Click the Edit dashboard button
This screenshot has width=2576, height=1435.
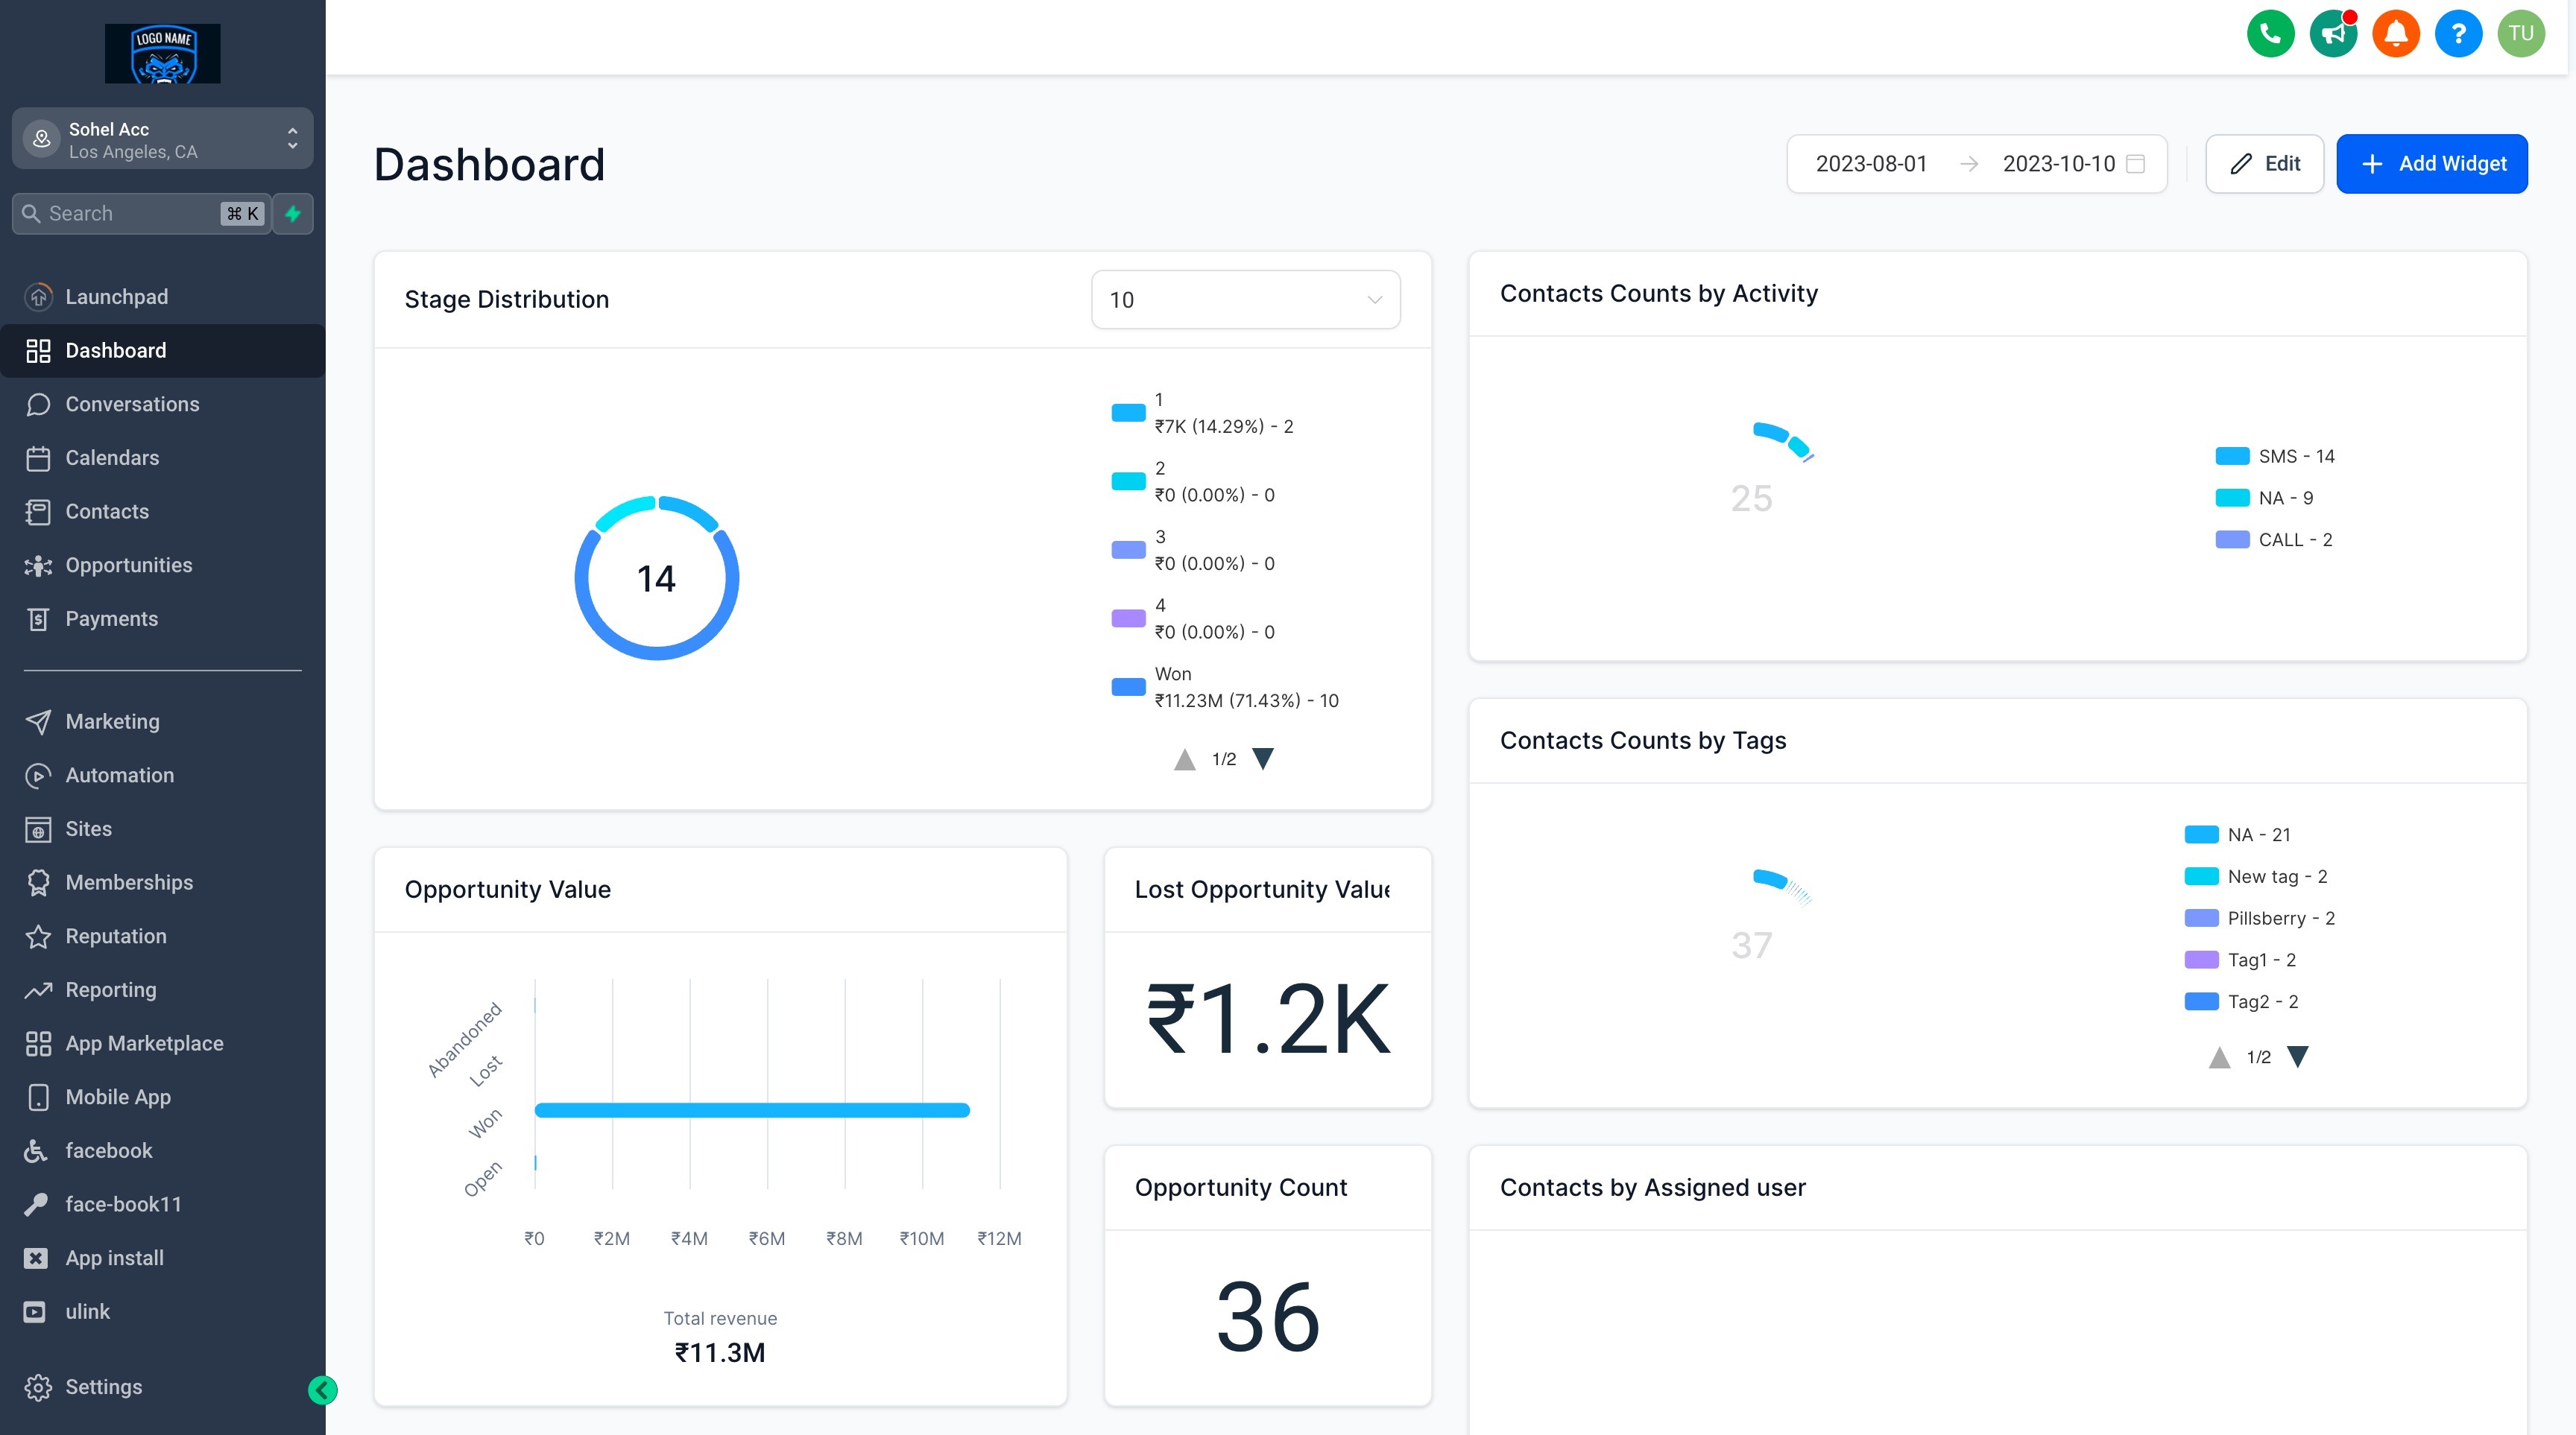[2264, 164]
